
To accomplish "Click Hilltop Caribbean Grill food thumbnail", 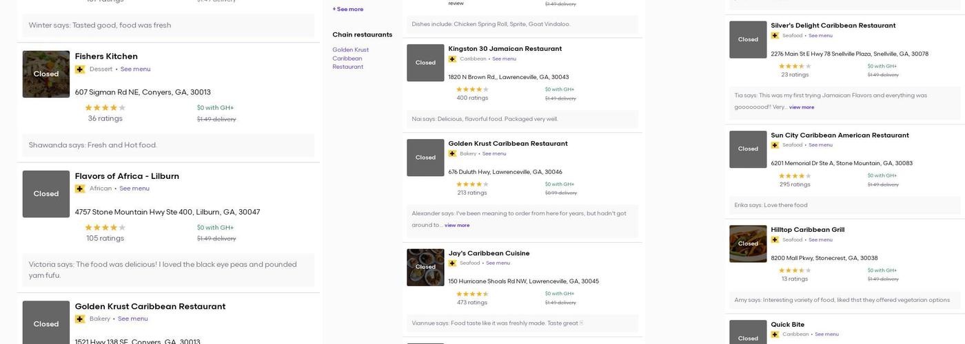I will pyautogui.click(x=748, y=244).
